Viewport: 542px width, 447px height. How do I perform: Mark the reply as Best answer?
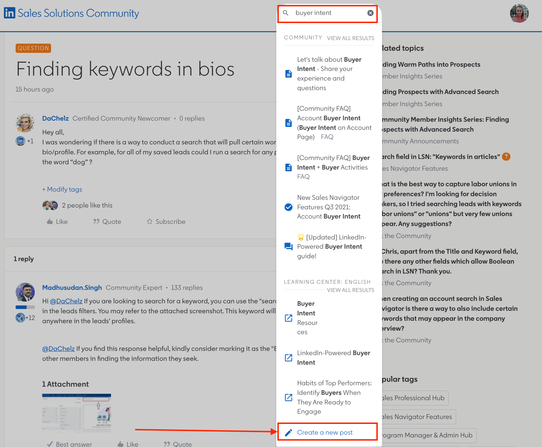coord(70,444)
